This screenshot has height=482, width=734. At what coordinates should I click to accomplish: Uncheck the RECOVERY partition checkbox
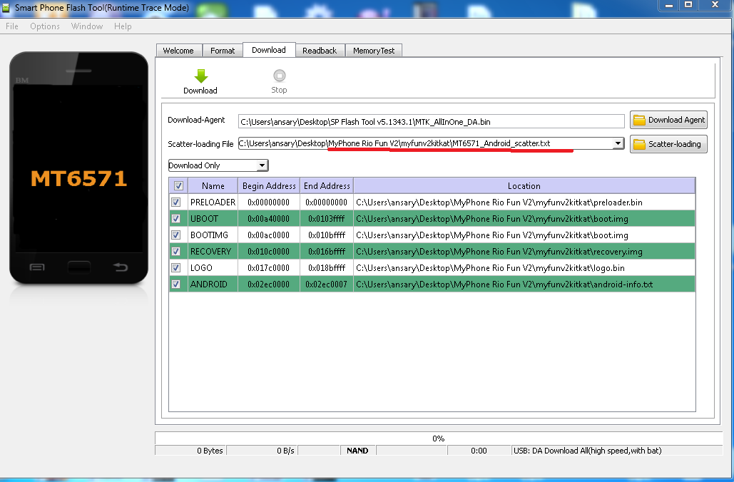pos(176,251)
